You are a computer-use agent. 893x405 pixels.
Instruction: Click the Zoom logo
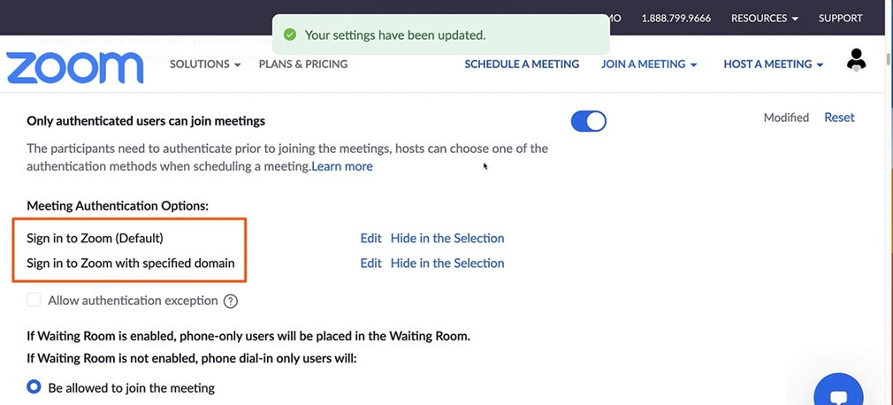pyautogui.click(x=74, y=67)
